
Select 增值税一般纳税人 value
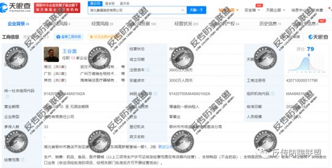(x=184, y=107)
